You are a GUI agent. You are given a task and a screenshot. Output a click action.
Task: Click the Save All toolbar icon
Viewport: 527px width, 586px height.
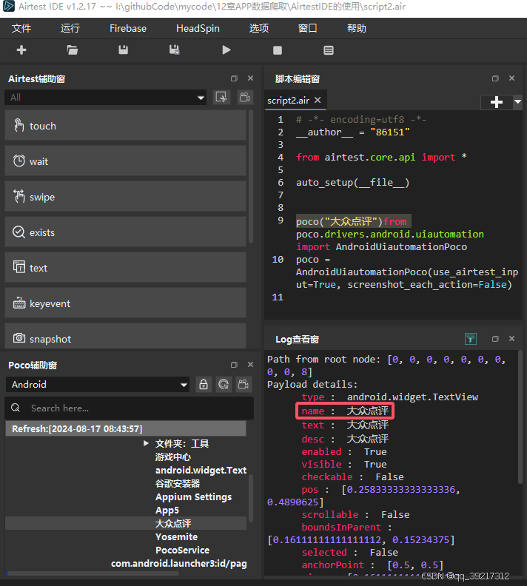click(x=174, y=50)
